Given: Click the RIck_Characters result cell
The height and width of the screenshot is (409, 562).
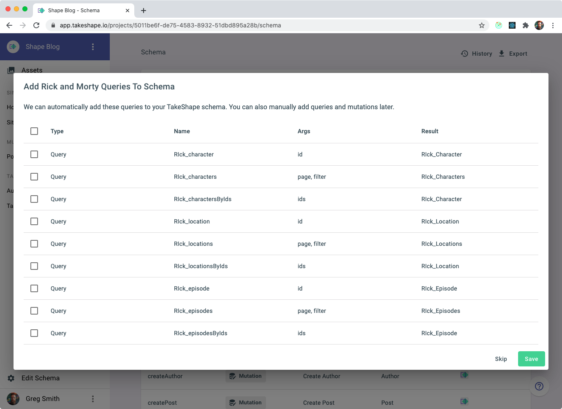Looking at the screenshot, I should [443, 177].
